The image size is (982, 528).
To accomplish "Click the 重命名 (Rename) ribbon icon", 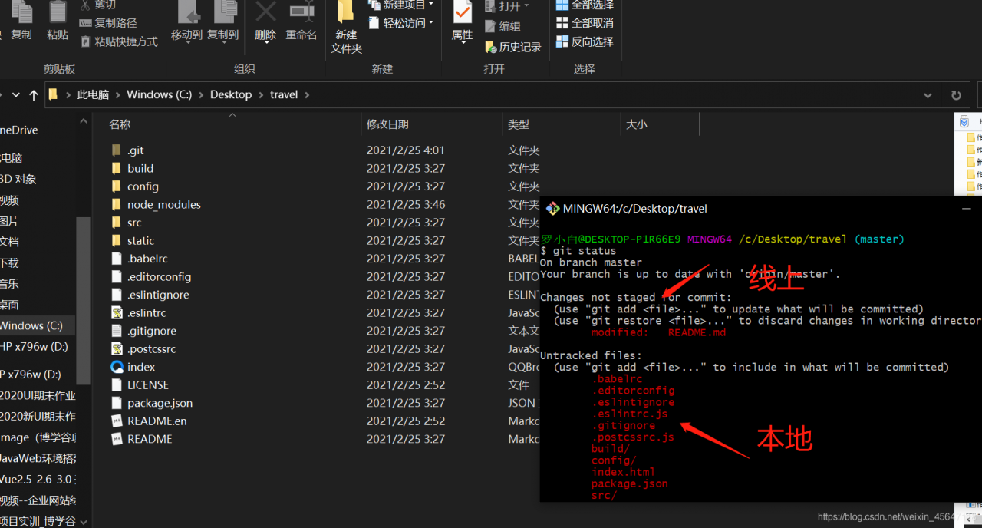I will 302,12.
